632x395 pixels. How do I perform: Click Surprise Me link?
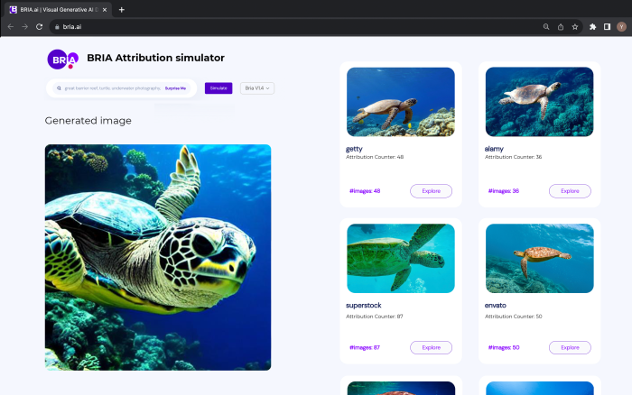pyautogui.click(x=175, y=88)
